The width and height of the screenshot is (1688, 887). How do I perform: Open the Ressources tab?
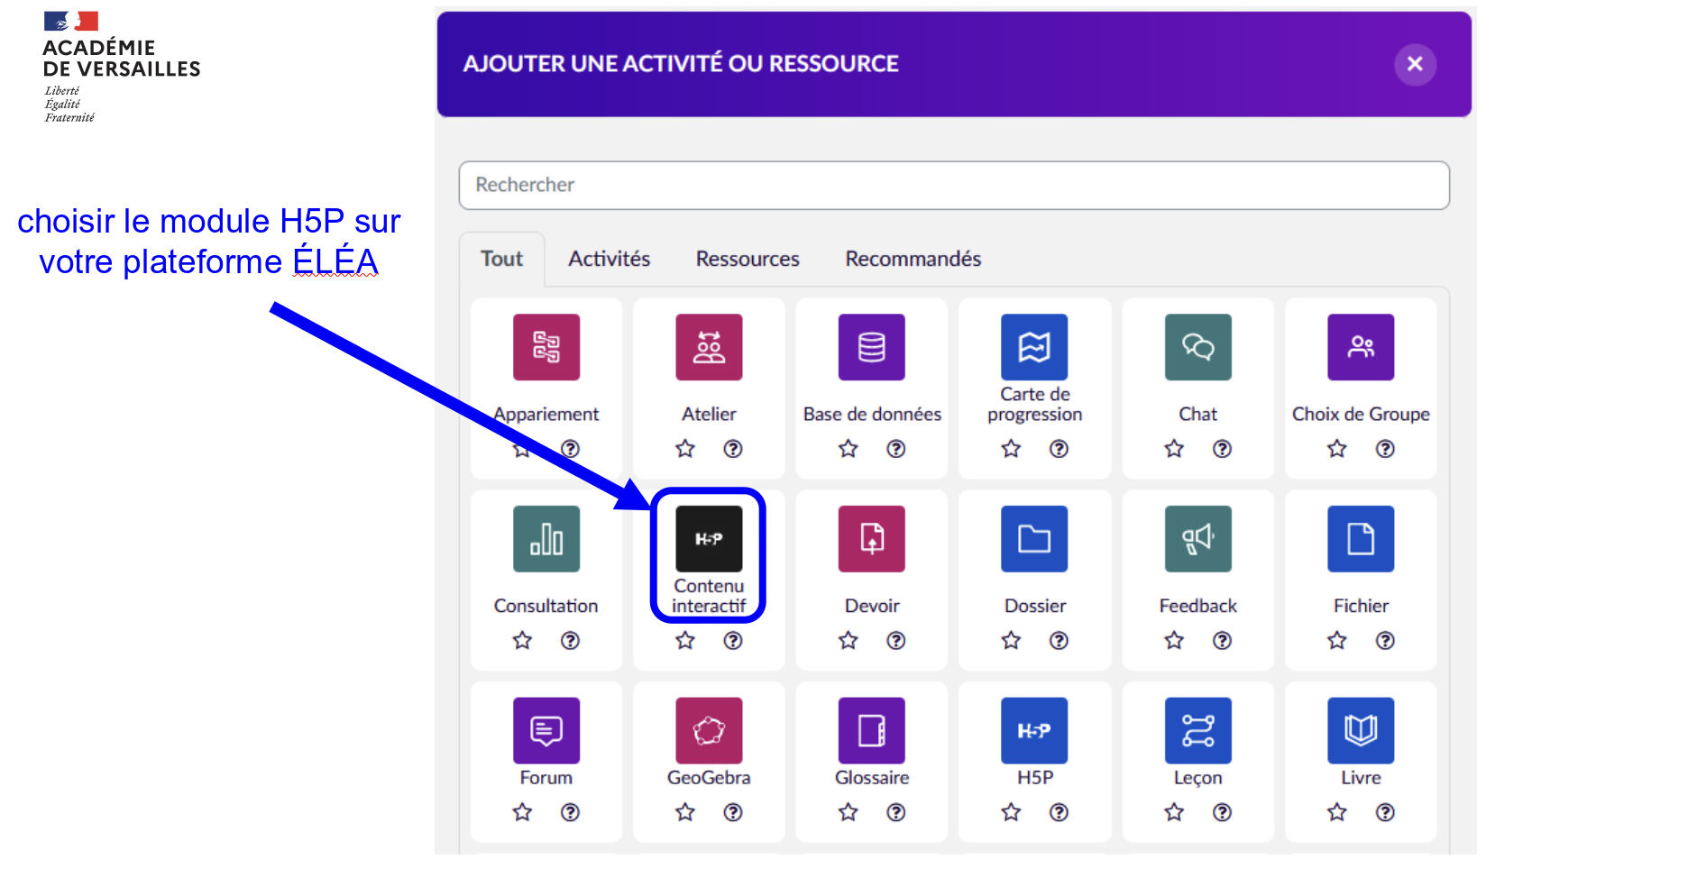point(748,260)
